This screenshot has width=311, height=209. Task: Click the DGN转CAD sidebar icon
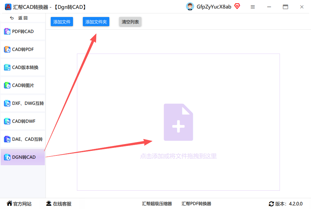[7, 157]
